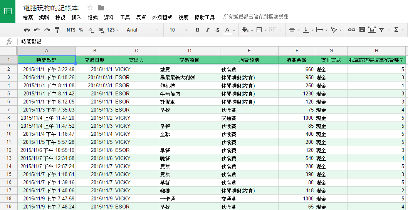
Task: Toggle the filter funnel icon
Action: pos(381,30)
